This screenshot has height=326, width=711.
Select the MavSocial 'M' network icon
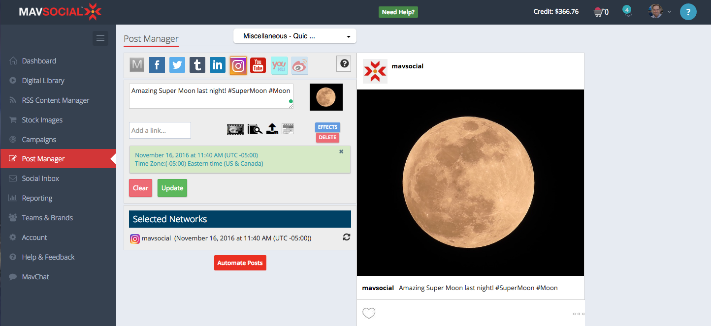click(x=137, y=65)
